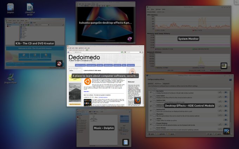Toggle the Present Windows effect checkbox
The width and height of the screenshot is (239, 149).
coord(150,124)
